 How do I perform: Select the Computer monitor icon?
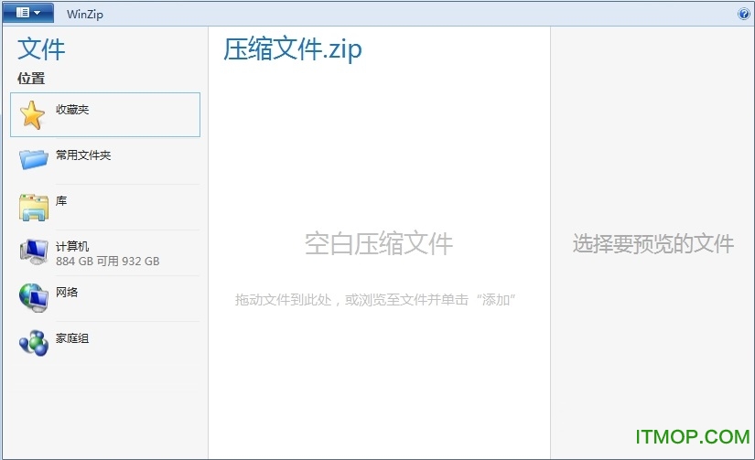click(34, 251)
